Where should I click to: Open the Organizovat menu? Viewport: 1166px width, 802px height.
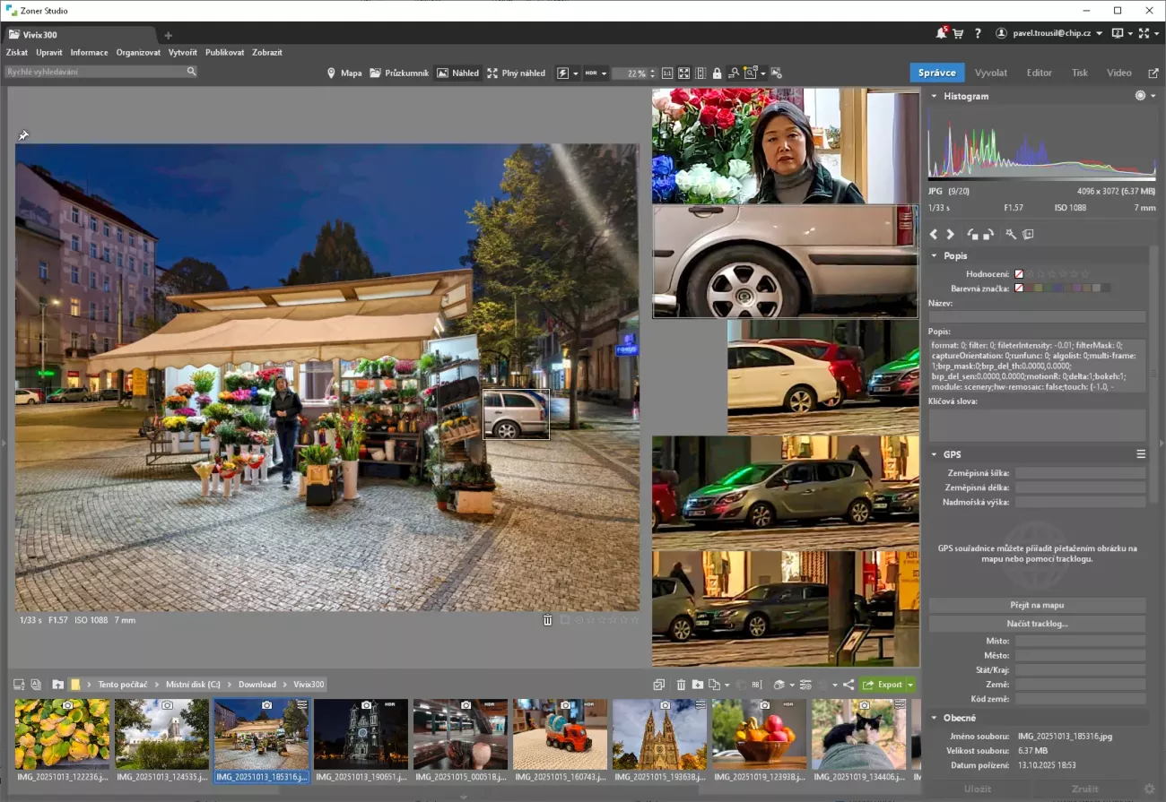click(x=138, y=53)
